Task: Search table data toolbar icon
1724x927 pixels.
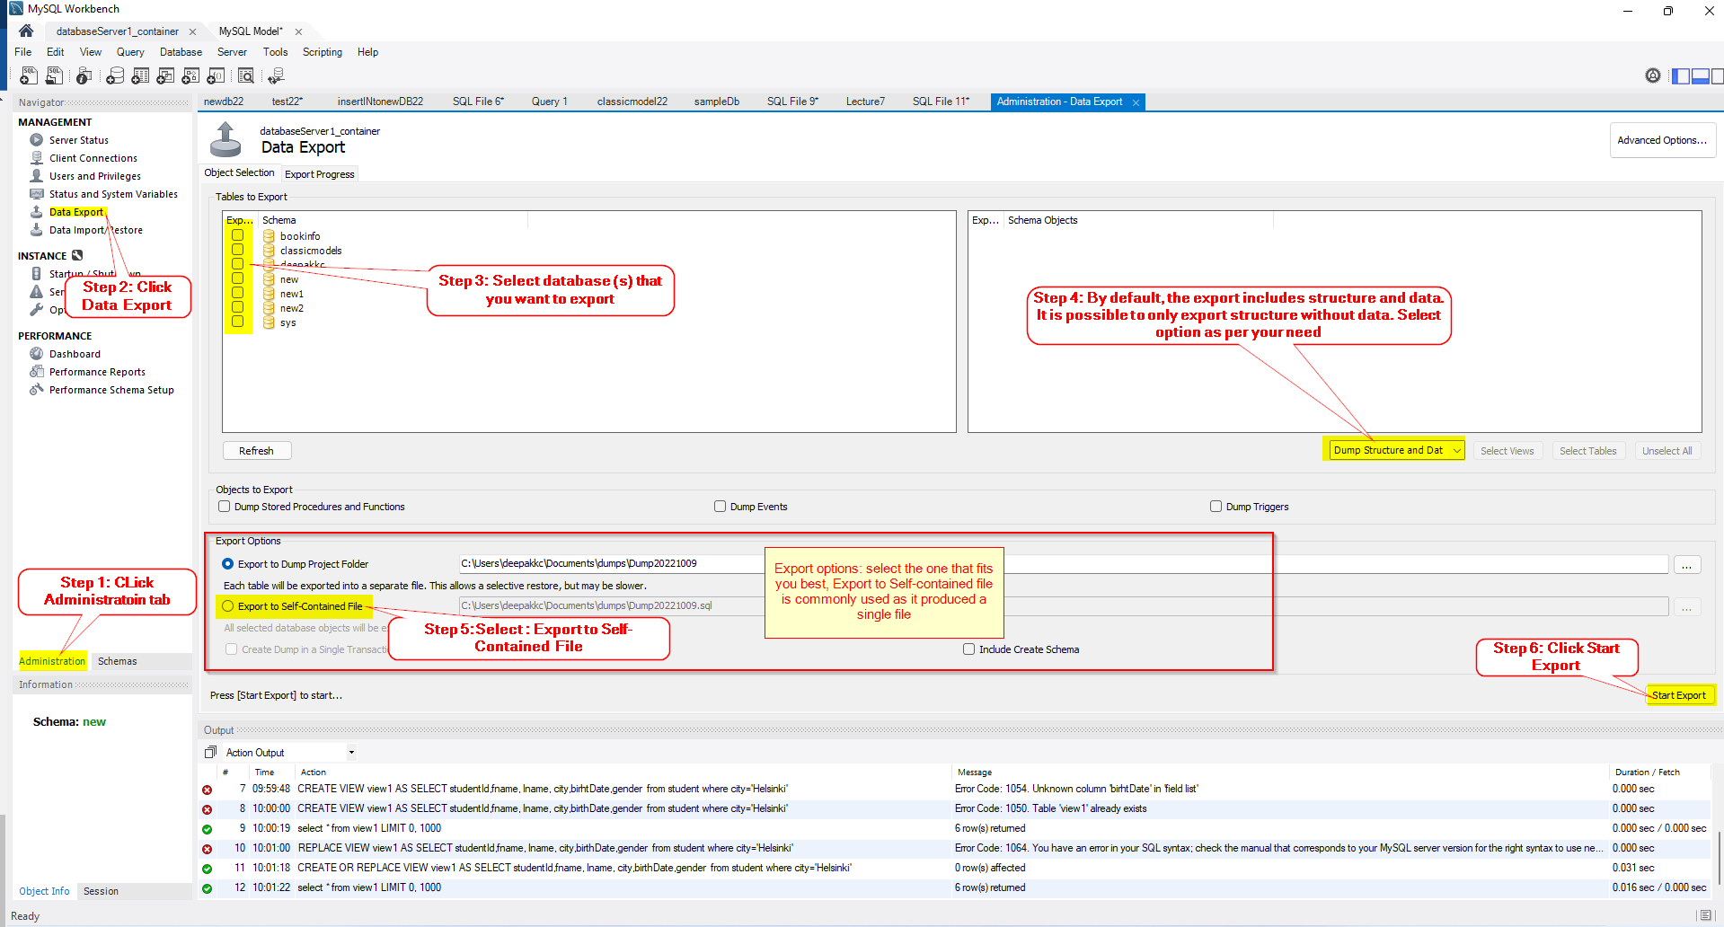Action: pyautogui.click(x=246, y=76)
